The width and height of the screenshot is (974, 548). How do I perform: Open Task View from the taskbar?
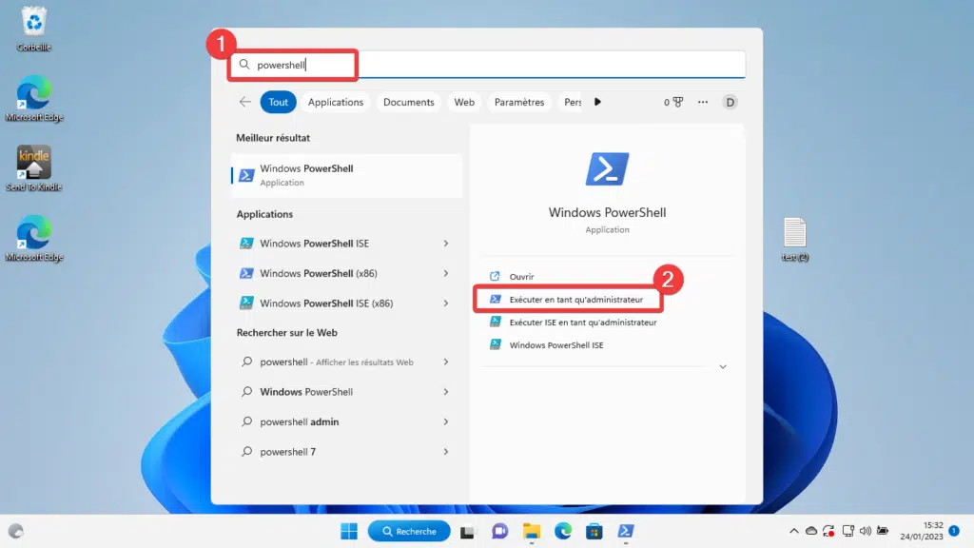(x=467, y=532)
